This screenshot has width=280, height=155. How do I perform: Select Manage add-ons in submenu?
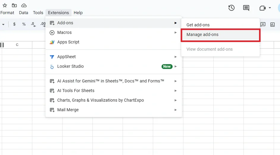203,34
